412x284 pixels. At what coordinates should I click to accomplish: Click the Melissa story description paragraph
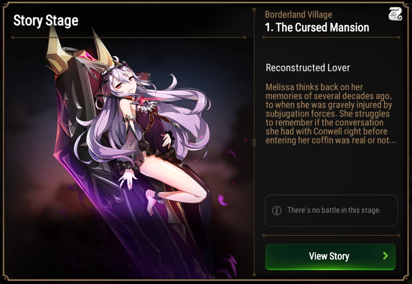click(x=331, y=114)
